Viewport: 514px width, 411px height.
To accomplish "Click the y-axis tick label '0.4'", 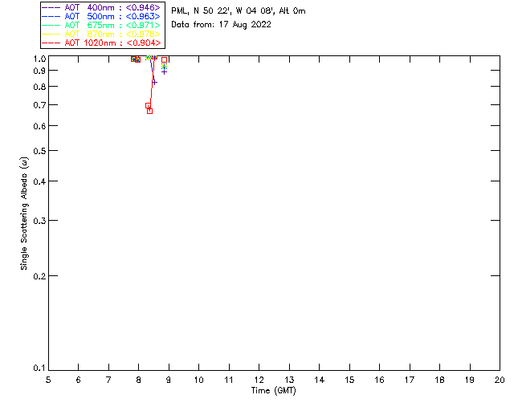I will [x=39, y=181].
